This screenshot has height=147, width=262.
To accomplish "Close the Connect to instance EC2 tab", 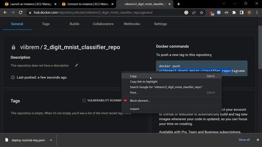I will pyautogui.click(x=113, y=4).
